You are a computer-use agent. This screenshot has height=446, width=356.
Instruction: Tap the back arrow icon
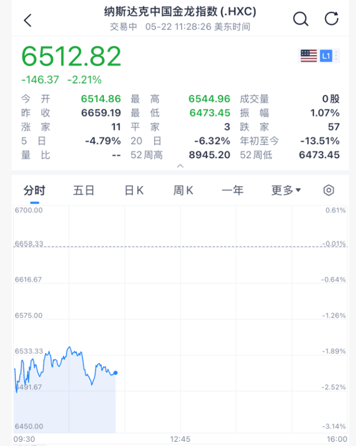[x=28, y=21]
